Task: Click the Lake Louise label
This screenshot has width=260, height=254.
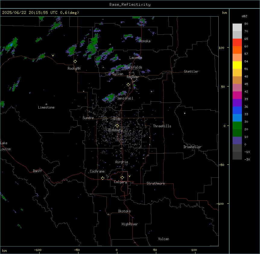Action: point(5,146)
